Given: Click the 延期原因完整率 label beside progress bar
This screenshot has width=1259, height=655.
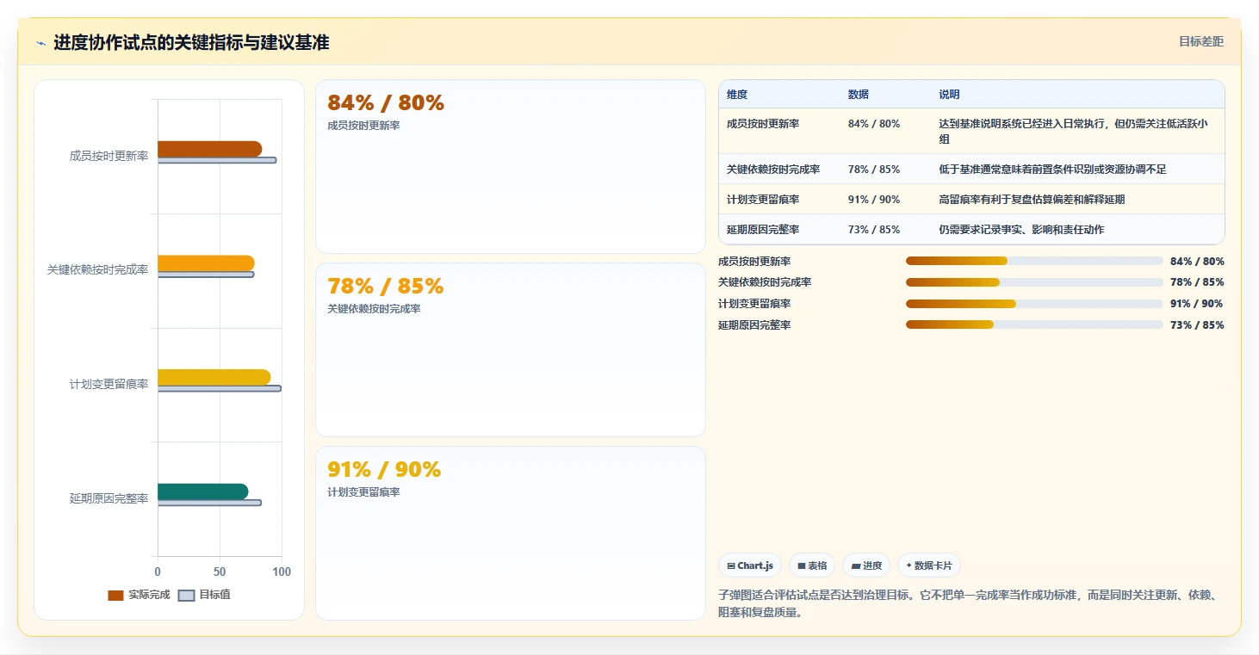Looking at the screenshot, I should point(754,325).
